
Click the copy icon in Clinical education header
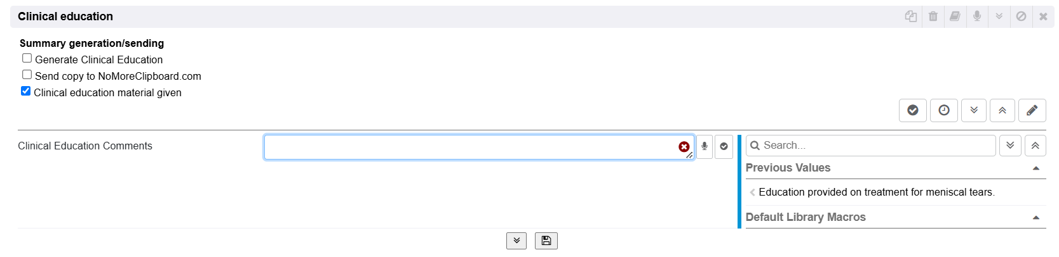tap(910, 16)
